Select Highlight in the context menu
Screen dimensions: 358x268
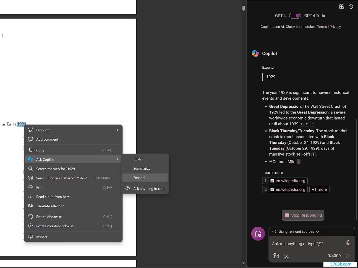tap(73, 130)
